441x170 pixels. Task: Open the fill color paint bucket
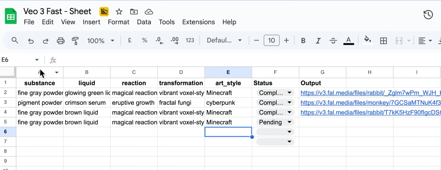[367, 40]
